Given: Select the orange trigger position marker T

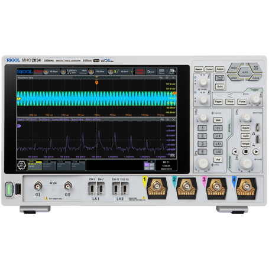Looking at the screenshot, I should click(x=96, y=83).
